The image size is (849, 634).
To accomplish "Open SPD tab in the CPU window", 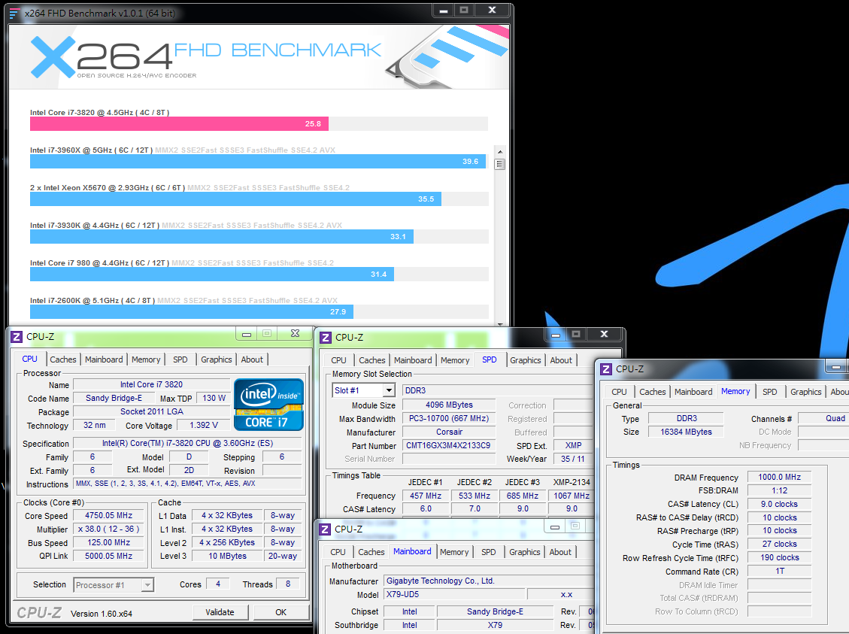I will [180, 359].
